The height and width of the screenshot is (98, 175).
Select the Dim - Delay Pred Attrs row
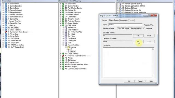pos(75,32)
